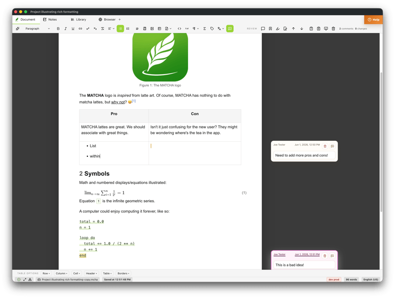Image resolution: width=395 pixels, height=298 pixels.
Task: Open the Cell table options dropdown
Action: 77,273
